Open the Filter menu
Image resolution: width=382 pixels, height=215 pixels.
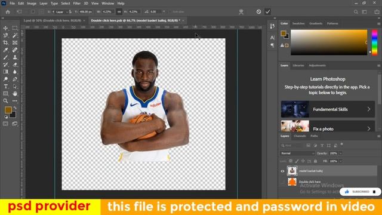click(76, 4)
